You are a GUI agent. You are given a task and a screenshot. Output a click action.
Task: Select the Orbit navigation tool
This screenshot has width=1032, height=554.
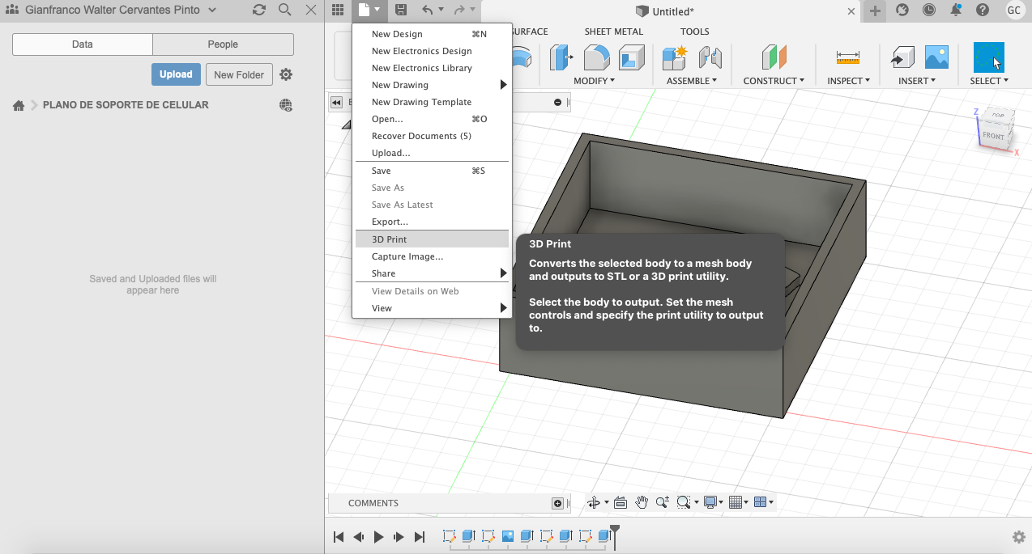pos(594,503)
